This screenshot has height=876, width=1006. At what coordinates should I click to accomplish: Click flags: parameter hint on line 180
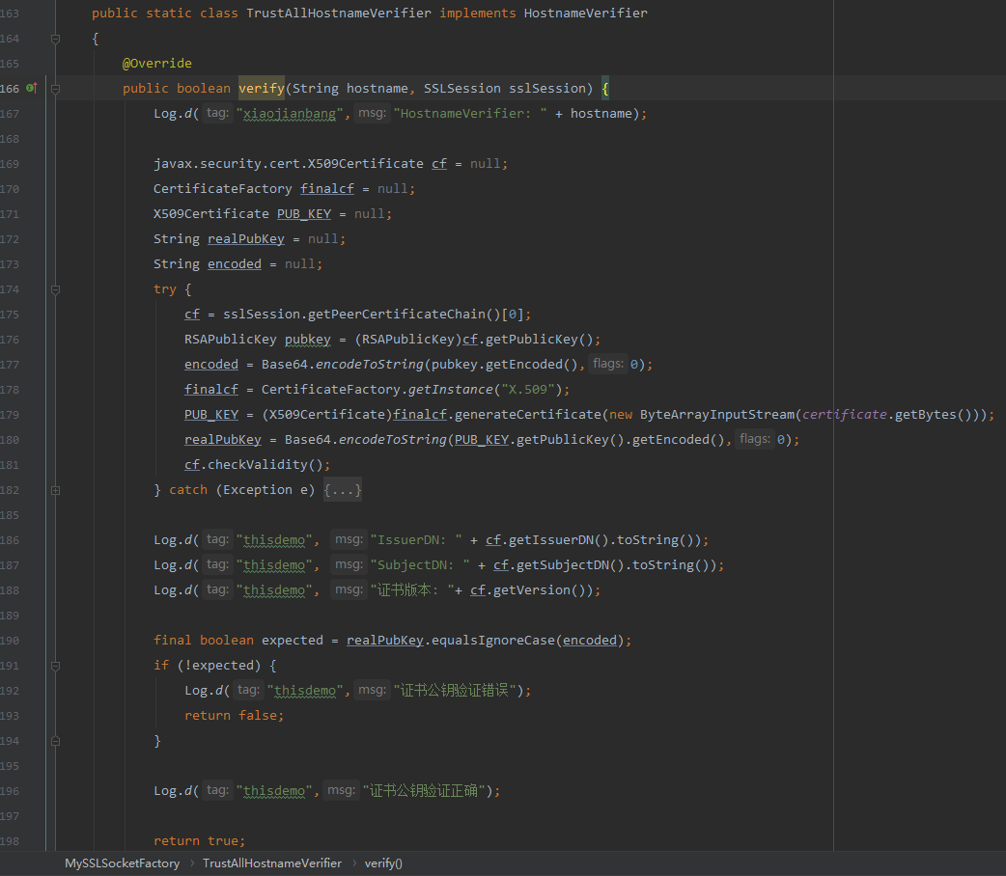pos(755,439)
